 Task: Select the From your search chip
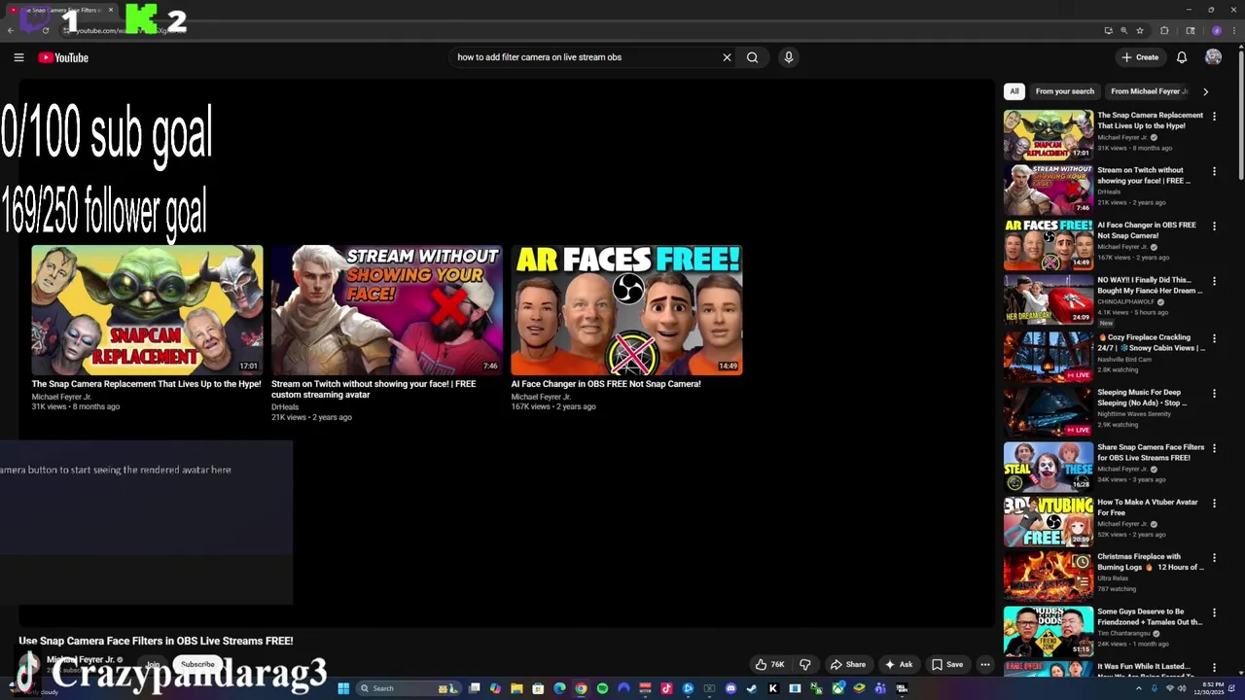coord(1065,91)
